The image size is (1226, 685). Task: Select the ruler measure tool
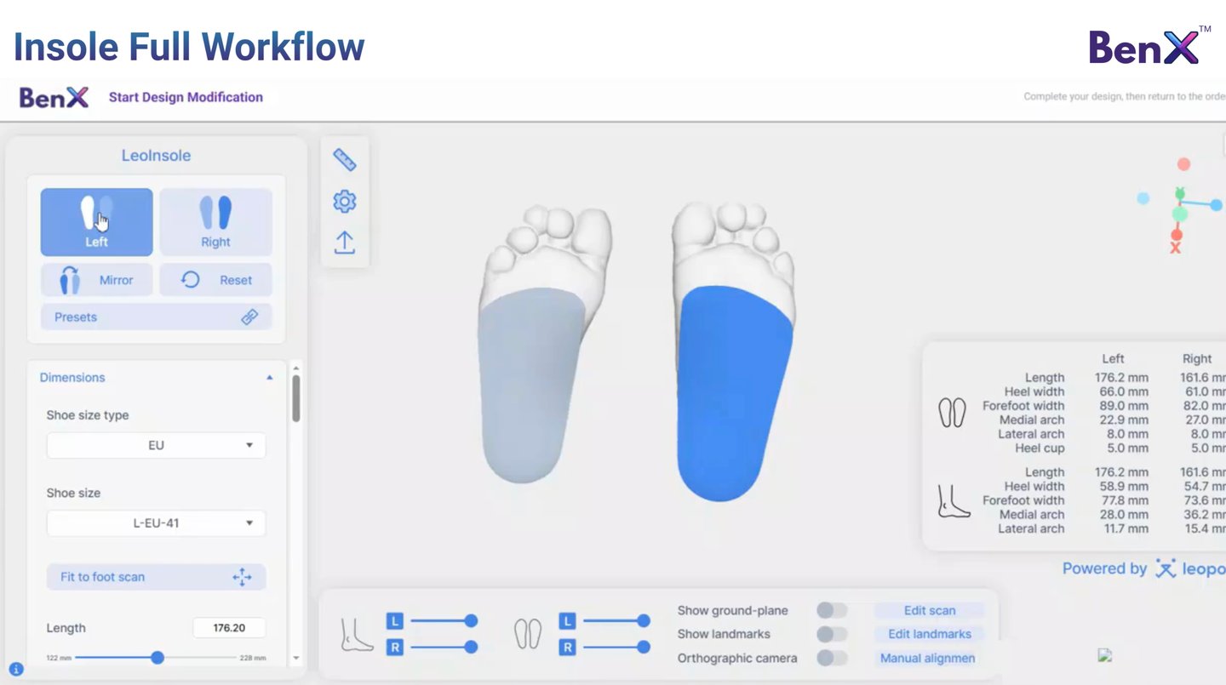(344, 160)
